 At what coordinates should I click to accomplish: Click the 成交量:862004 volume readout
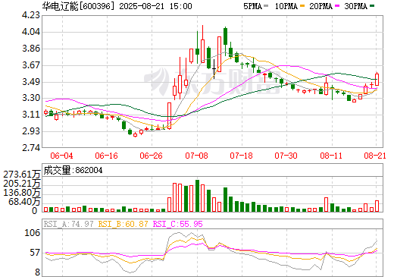click(73, 170)
